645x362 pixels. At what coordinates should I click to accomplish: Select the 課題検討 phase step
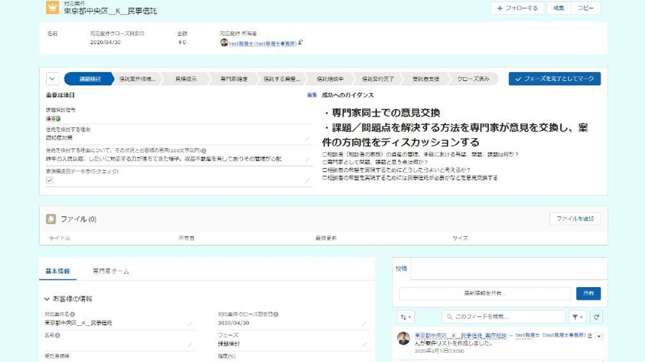(x=89, y=79)
